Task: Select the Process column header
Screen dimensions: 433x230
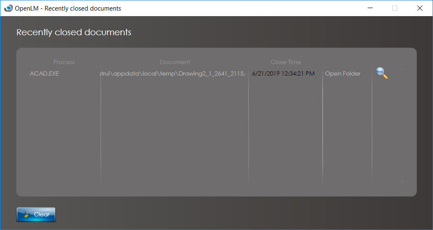Action: [64, 62]
